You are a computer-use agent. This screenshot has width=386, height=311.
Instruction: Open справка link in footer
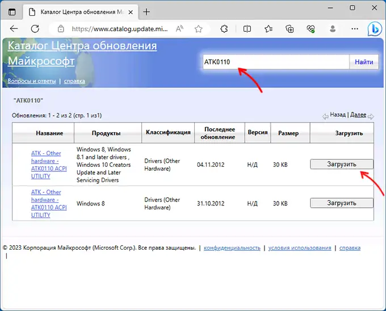tap(350, 248)
